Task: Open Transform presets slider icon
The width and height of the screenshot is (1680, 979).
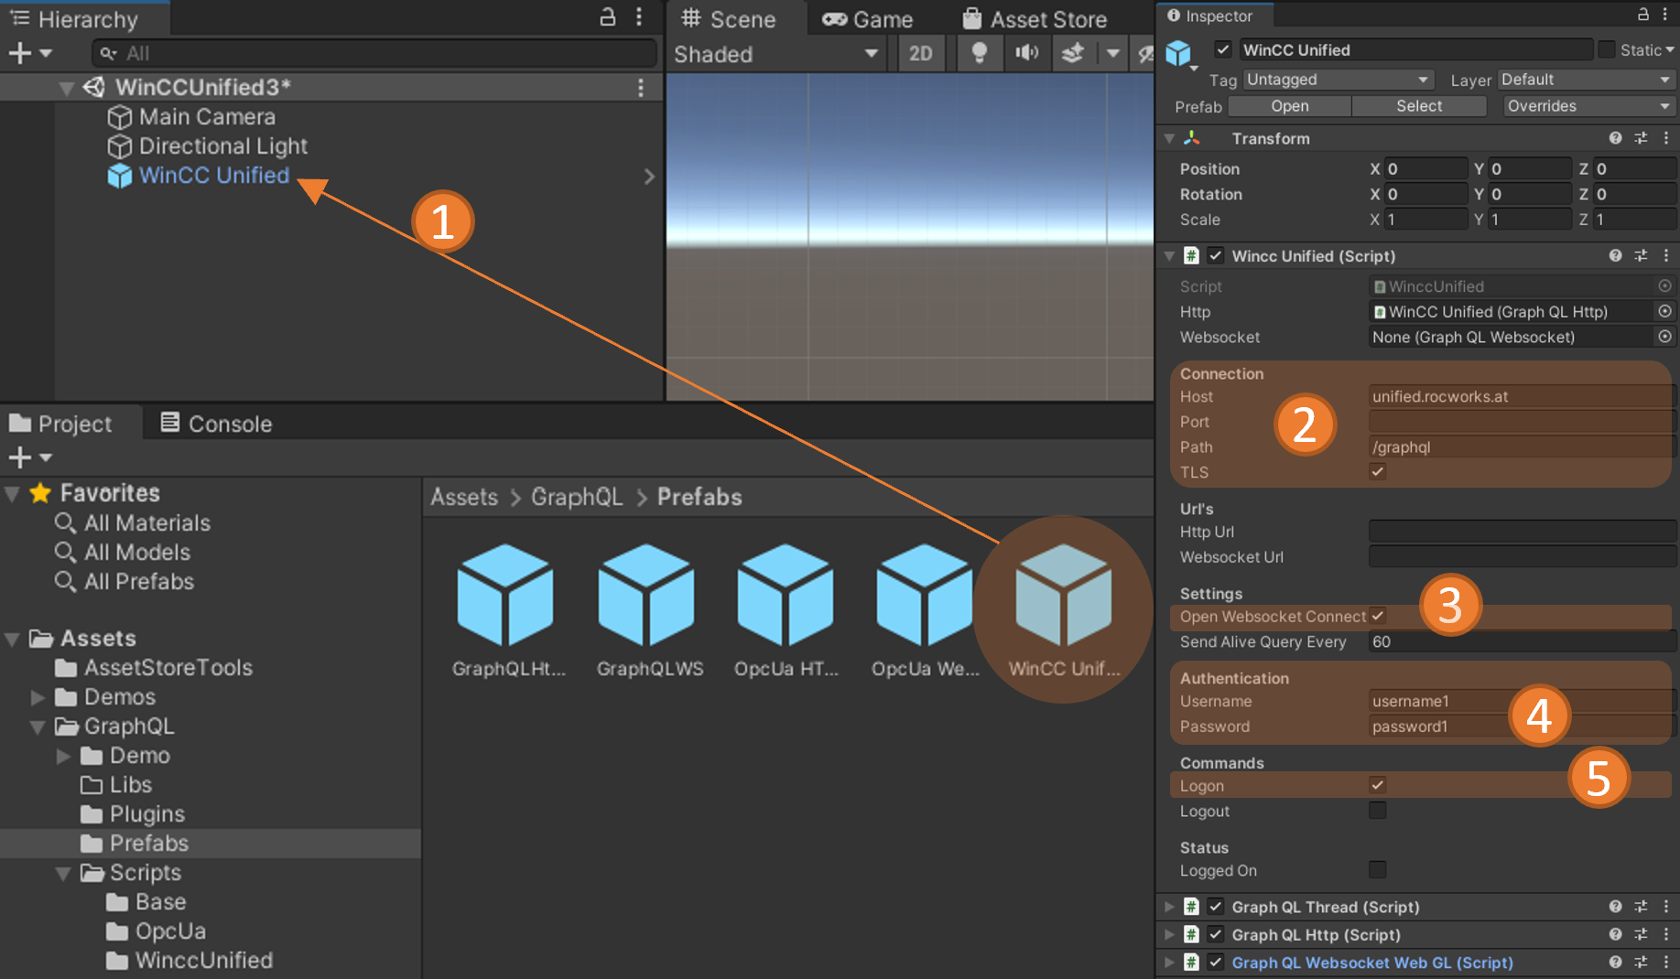Action: click(x=1641, y=138)
